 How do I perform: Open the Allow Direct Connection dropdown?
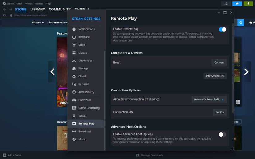coord(209,99)
